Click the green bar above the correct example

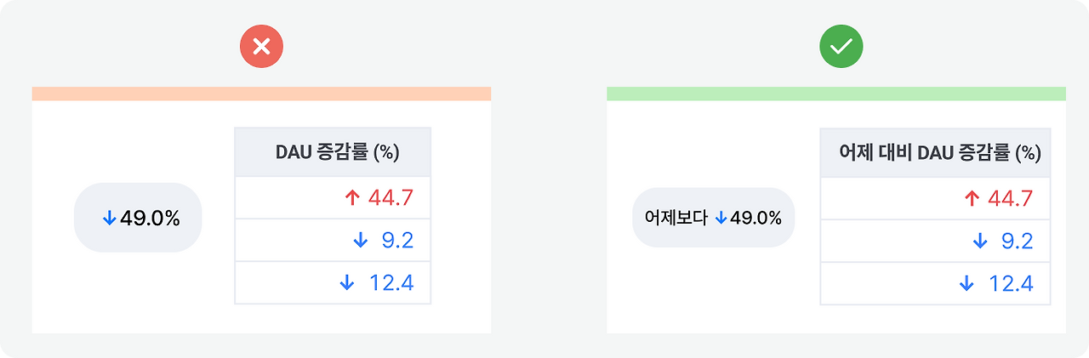[x=836, y=94]
